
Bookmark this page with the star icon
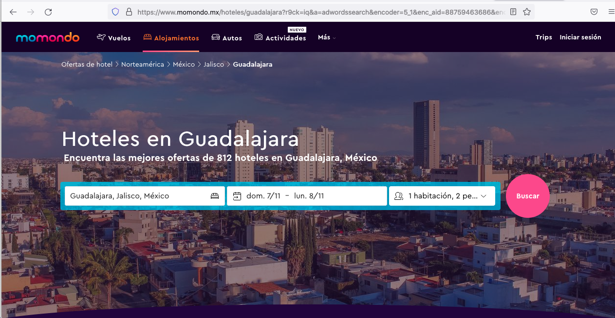(527, 12)
